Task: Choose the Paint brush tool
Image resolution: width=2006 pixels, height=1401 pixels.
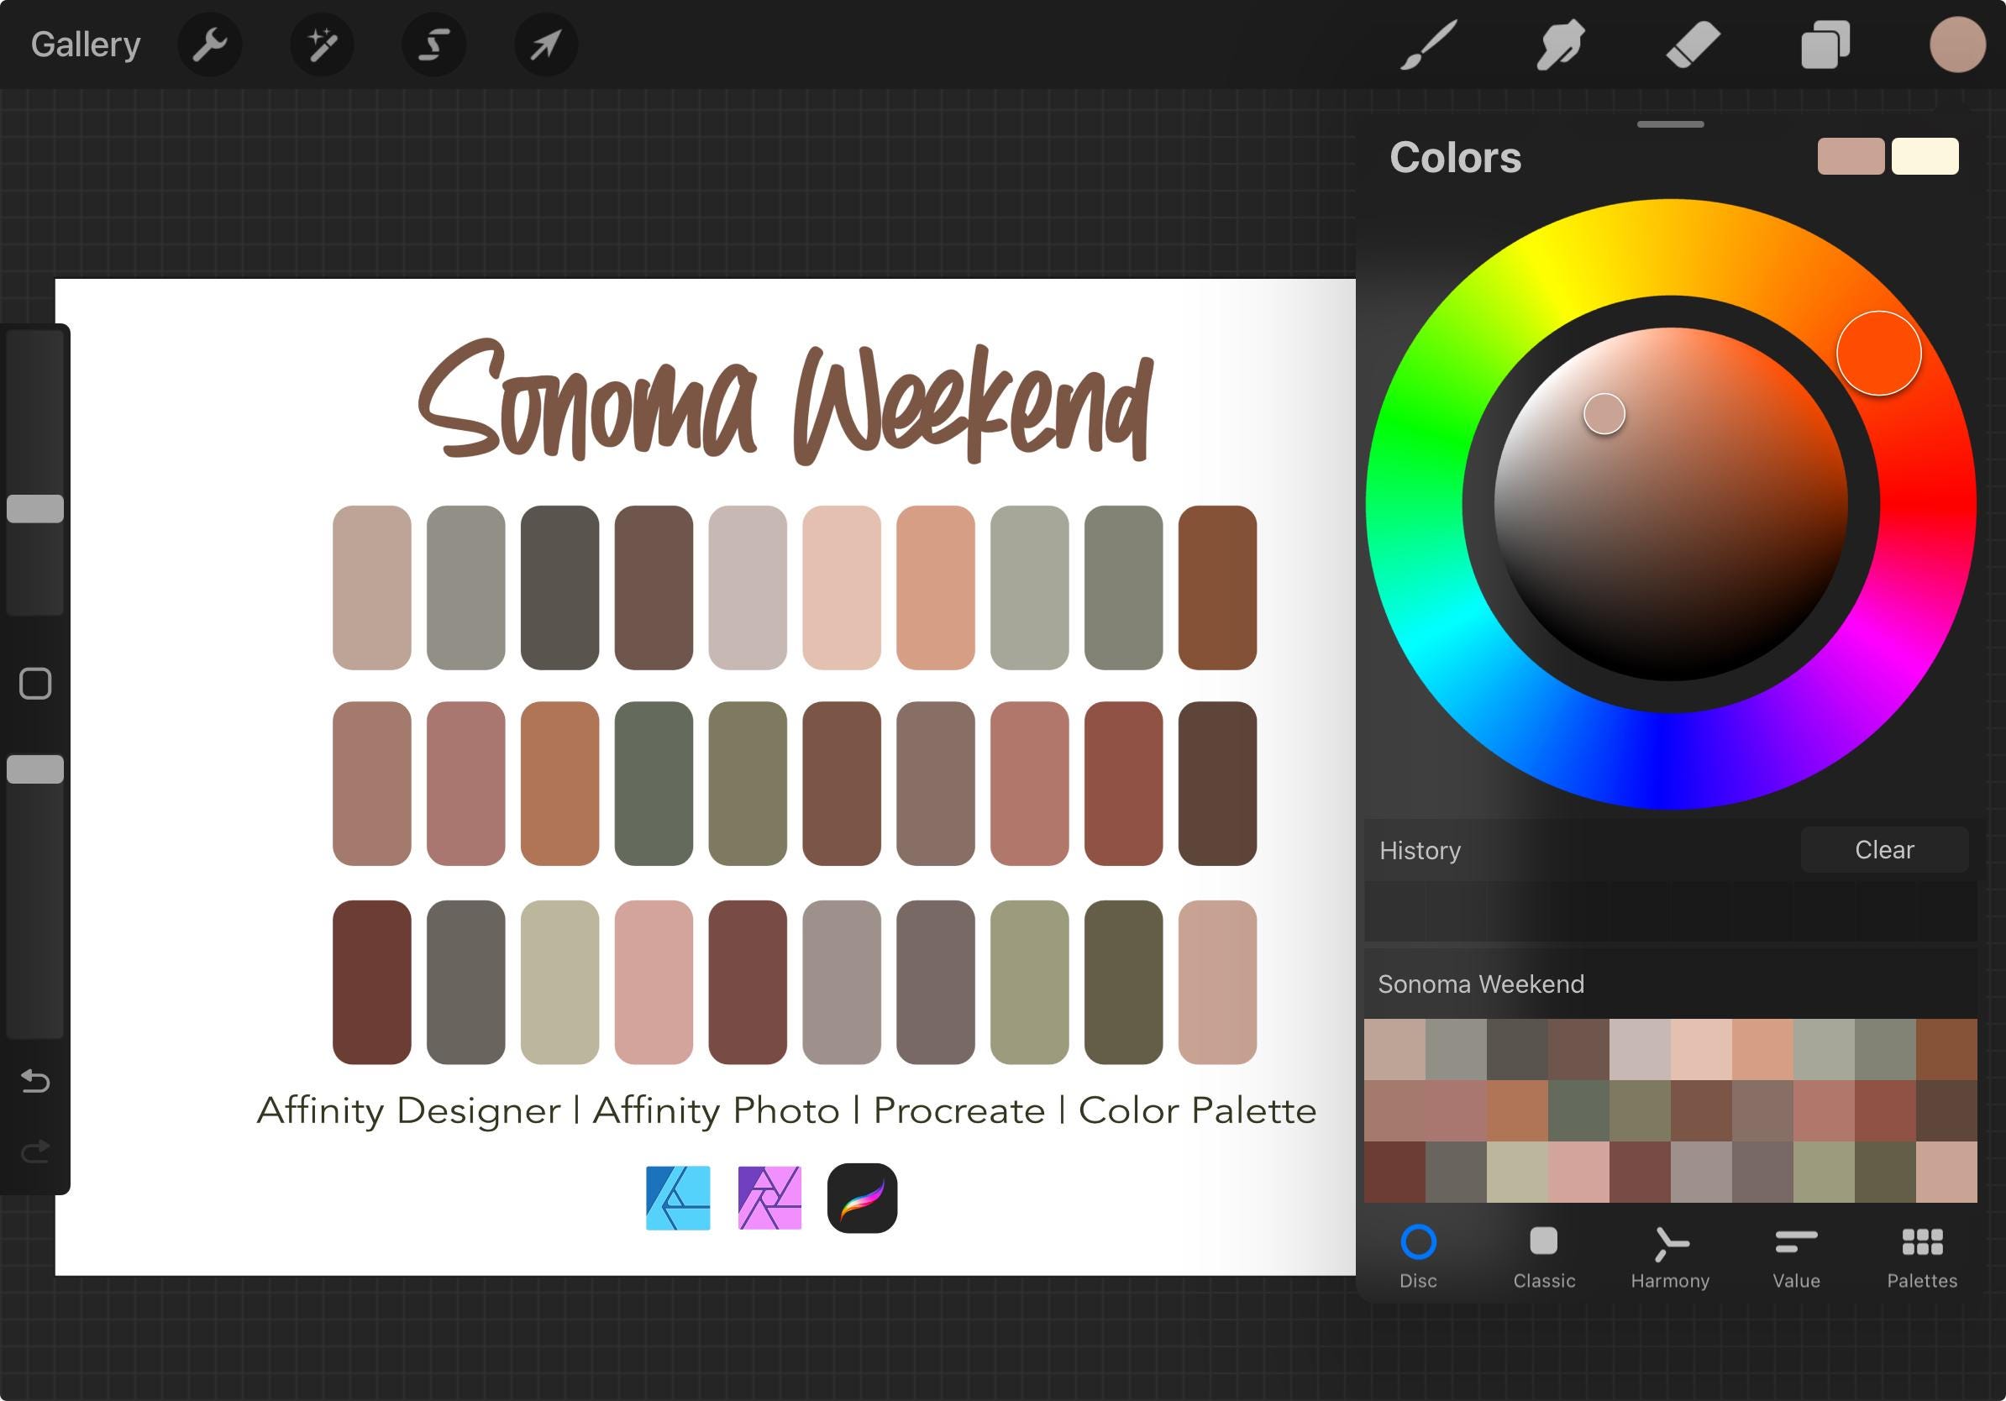Action: click(x=1429, y=45)
